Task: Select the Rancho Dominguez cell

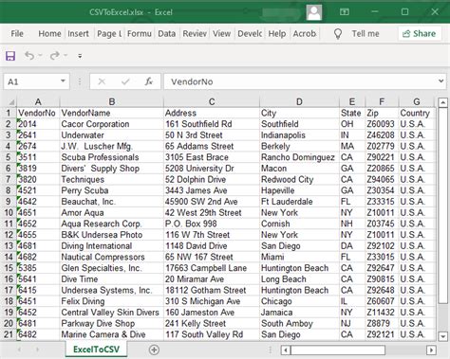Action: coord(299,157)
